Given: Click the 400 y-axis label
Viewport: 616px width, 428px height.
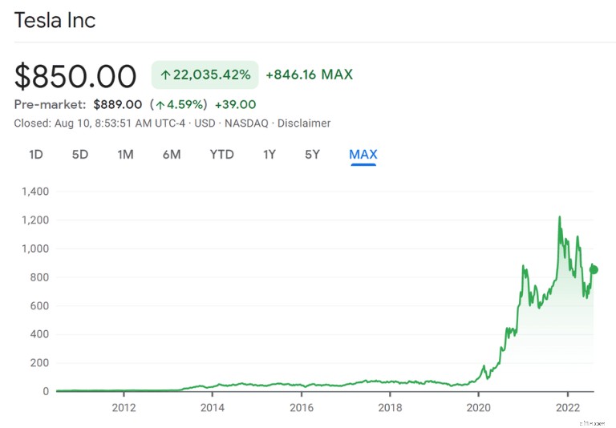Looking at the screenshot, I should (x=39, y=334).
